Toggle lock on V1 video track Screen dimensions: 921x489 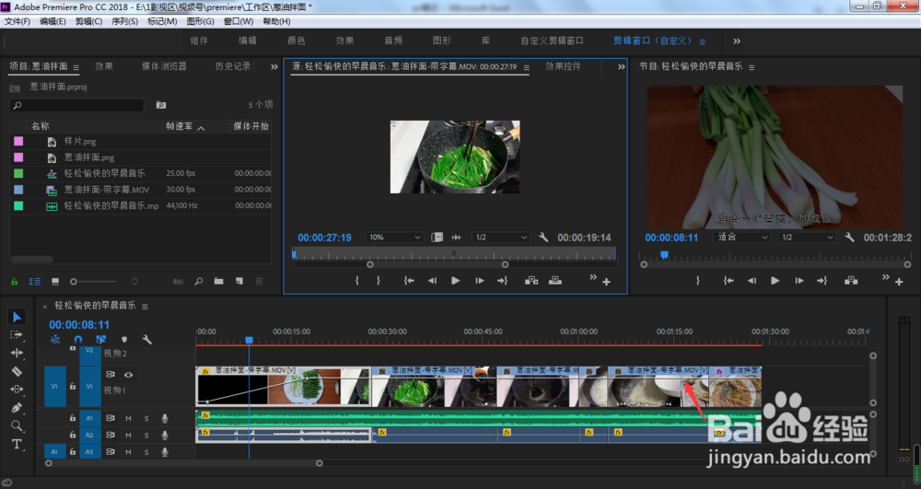73,386
